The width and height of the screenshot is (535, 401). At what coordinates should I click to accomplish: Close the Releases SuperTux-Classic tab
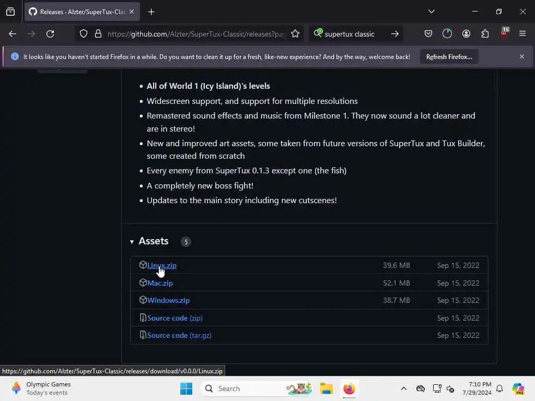coord(132,12)
